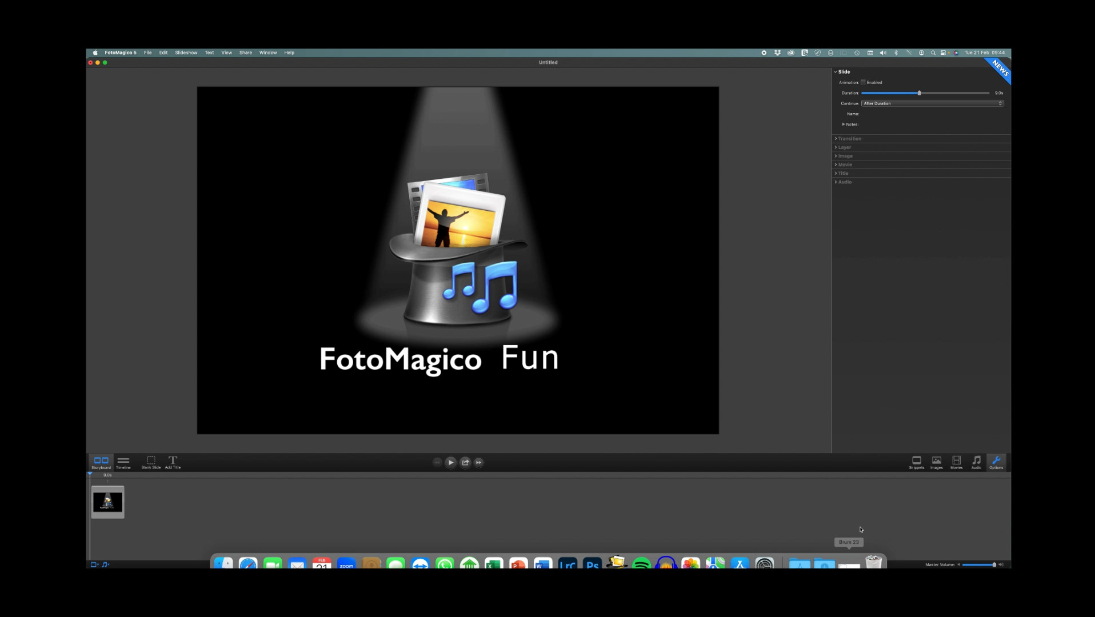Open the Movies browser
The height and width of the screenshot is (617, 1095).
(956, 462)
